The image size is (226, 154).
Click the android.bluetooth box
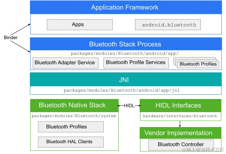click(168, 24)
